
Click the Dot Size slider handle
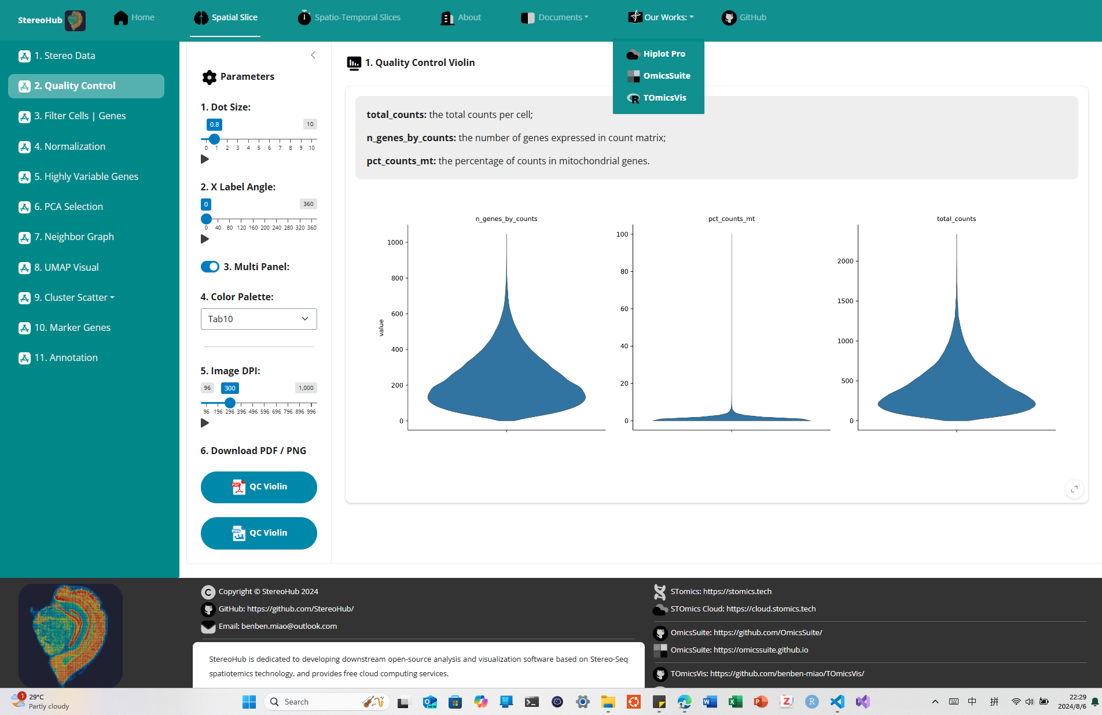click(215, 139)
